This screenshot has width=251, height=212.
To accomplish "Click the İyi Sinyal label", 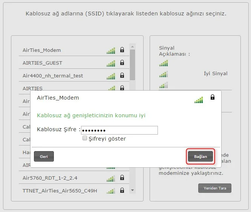I will 216,74.
